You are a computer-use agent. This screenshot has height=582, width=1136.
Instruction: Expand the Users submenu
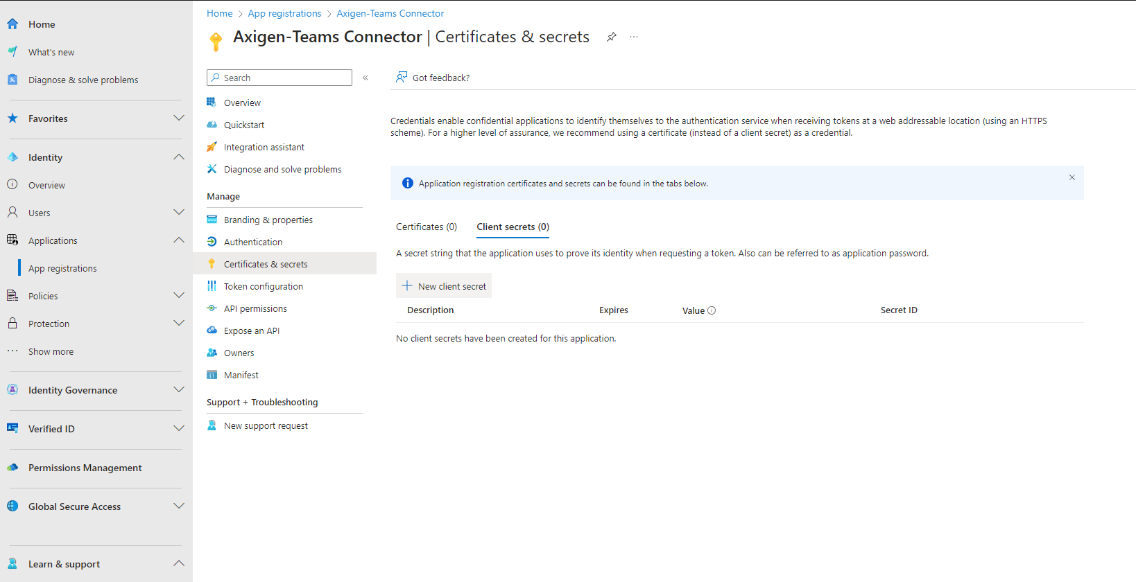click(x=178, y=213)
